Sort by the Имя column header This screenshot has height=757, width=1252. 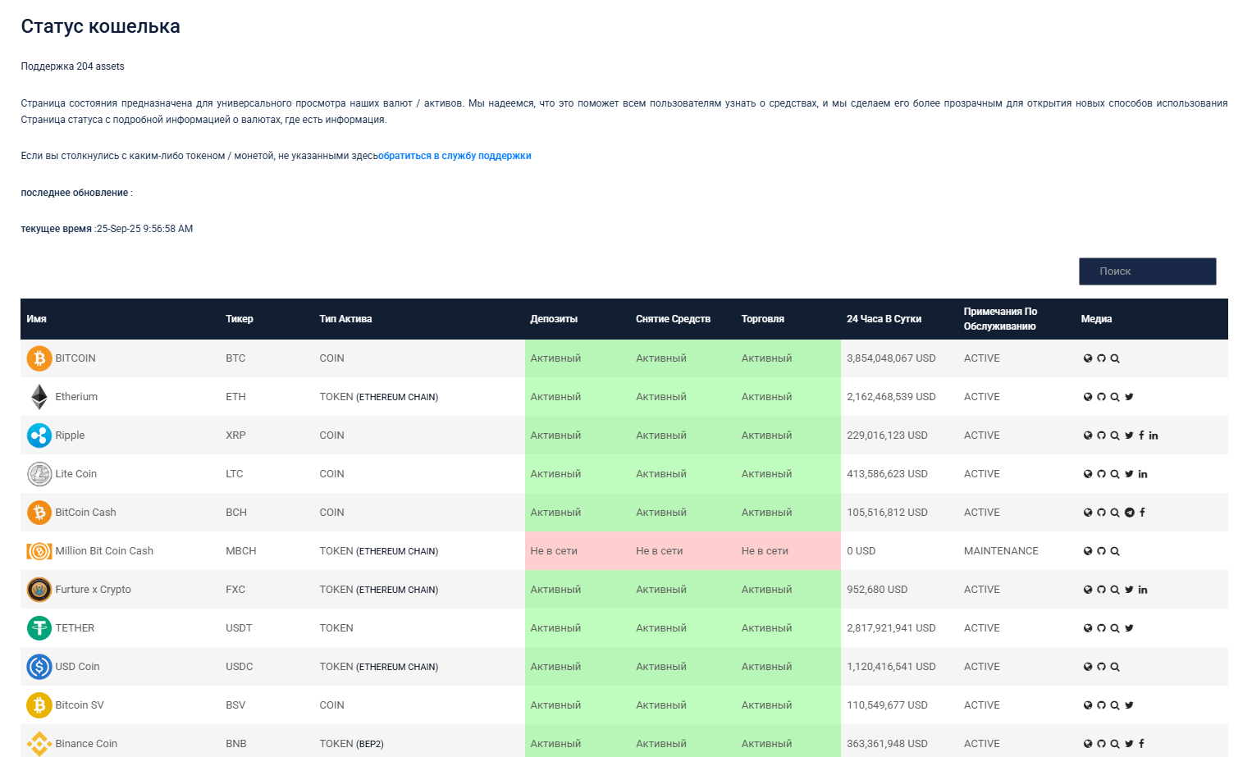tap(36, 319)
